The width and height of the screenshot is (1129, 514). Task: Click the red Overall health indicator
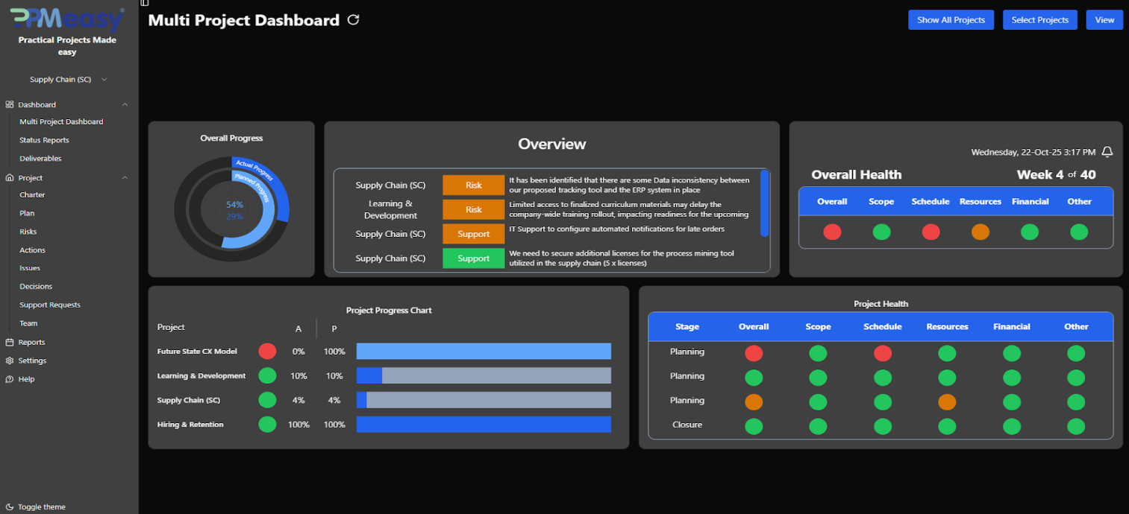point(832,232)
